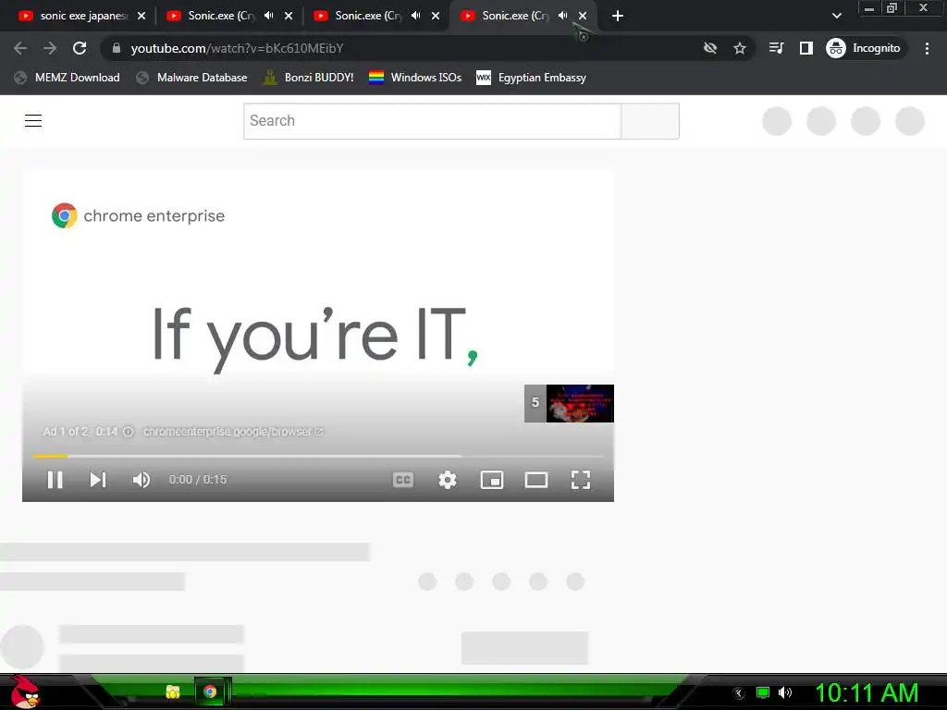Switch to theater mode
Image resolution: width=947 pixels, height=710 pixels.
[x=536, y=480]
